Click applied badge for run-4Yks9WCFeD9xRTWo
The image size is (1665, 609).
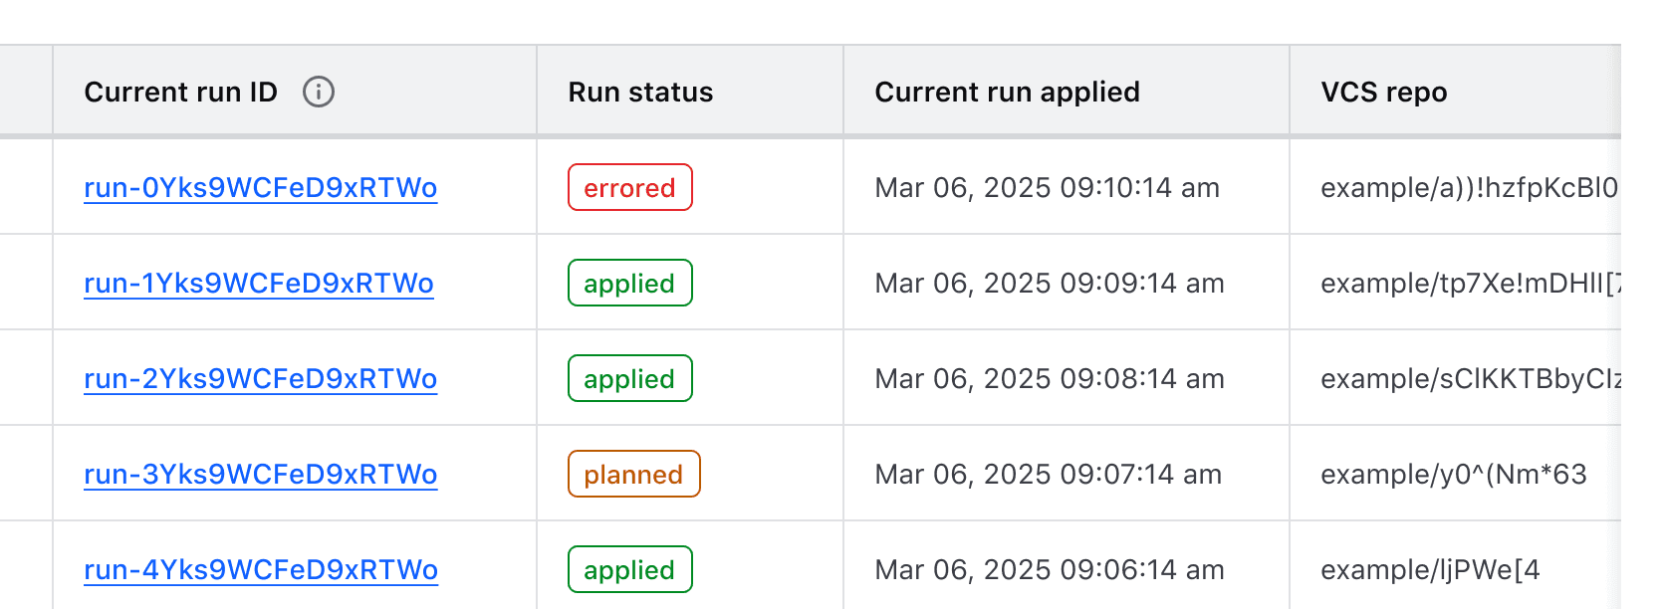(x=629, y=570)
